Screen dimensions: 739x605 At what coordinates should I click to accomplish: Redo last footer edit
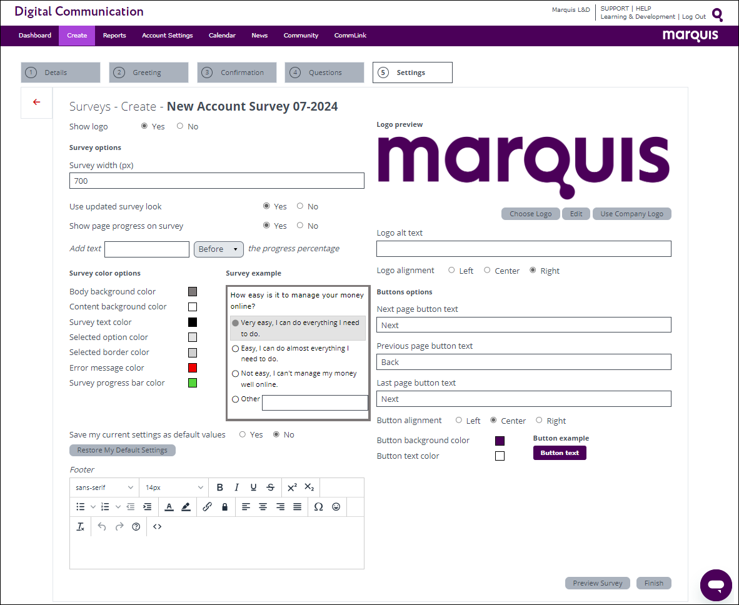119,527
